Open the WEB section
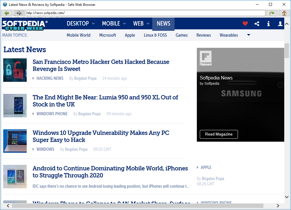Image resolution: width=291 pixels, height=210 pixels. 138,23
